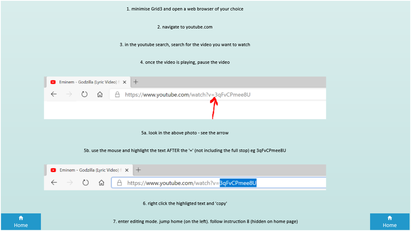Click back arrow in the red-arrow browser screenshot
Viewport: 411px width, 231px height.
click(54, 95)
